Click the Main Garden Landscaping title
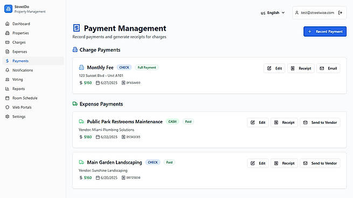 click(x=114, y=162)
